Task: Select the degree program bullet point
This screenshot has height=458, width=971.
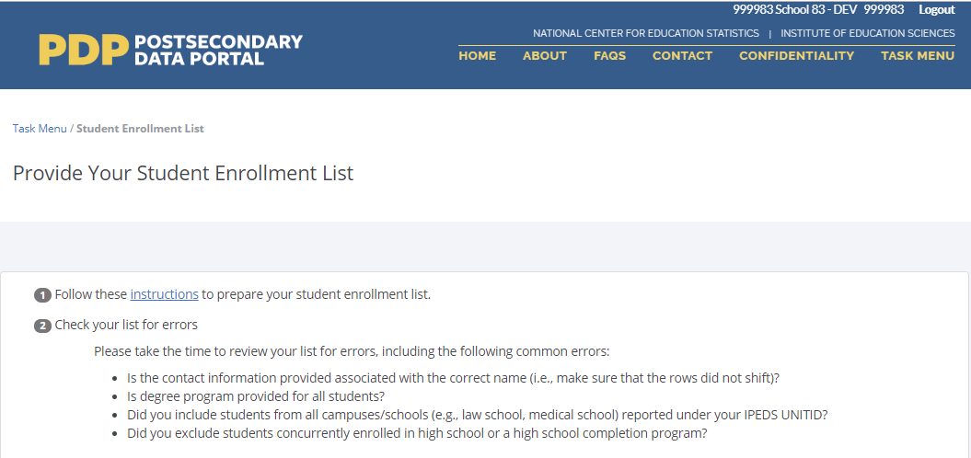Action: 255,396
